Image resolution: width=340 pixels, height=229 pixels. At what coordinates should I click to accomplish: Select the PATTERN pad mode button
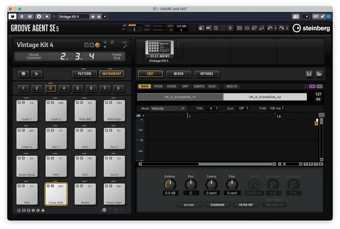pyautogui.click(x=85, y=74)
